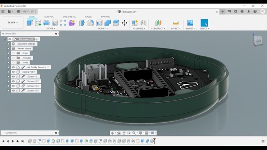
Task: Hide the Air Quality Sensor v1:1 component
Action: pos(13,67)
